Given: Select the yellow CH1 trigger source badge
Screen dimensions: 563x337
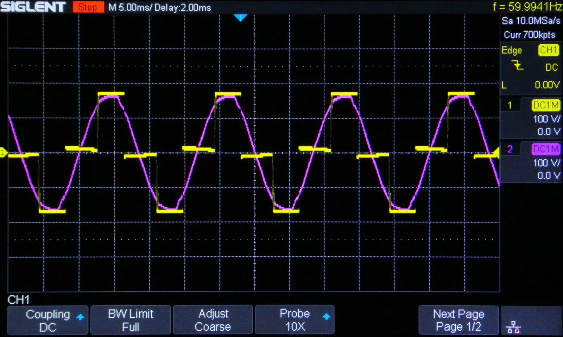Looking at the screenshot, I should pos(549,50).
